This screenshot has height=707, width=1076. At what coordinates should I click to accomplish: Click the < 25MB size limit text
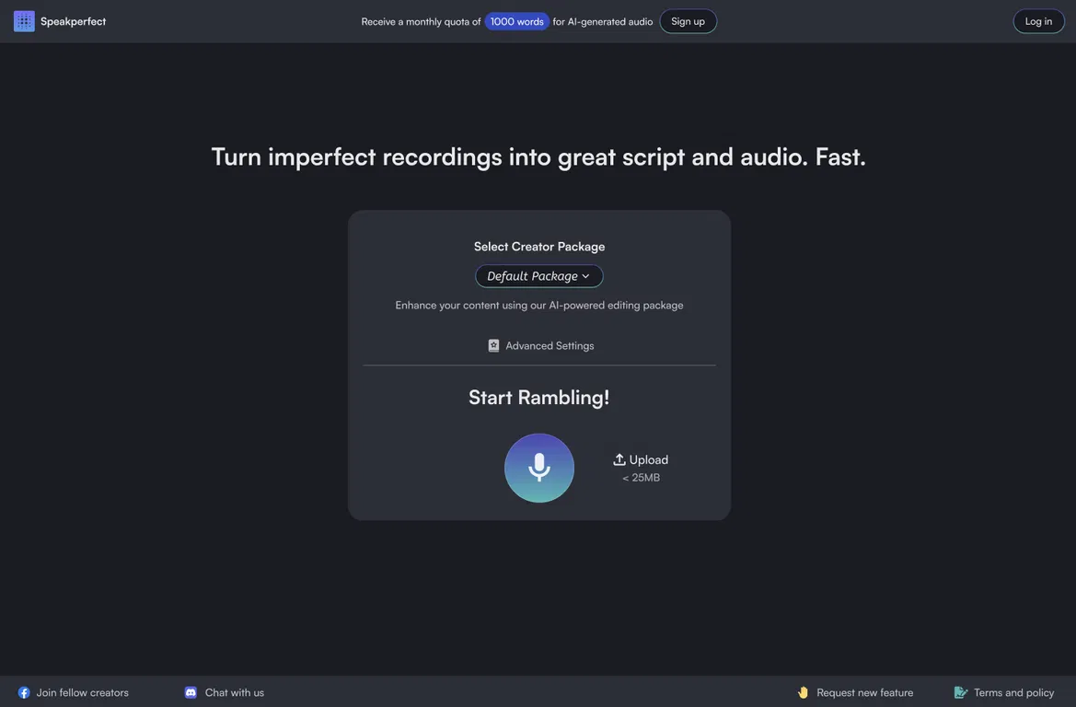click(x=641, y=478)
